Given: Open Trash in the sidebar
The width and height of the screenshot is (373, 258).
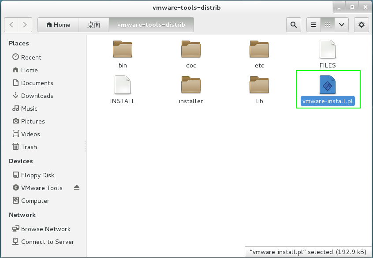Looking at the screenshot, I should coord(25,147).
